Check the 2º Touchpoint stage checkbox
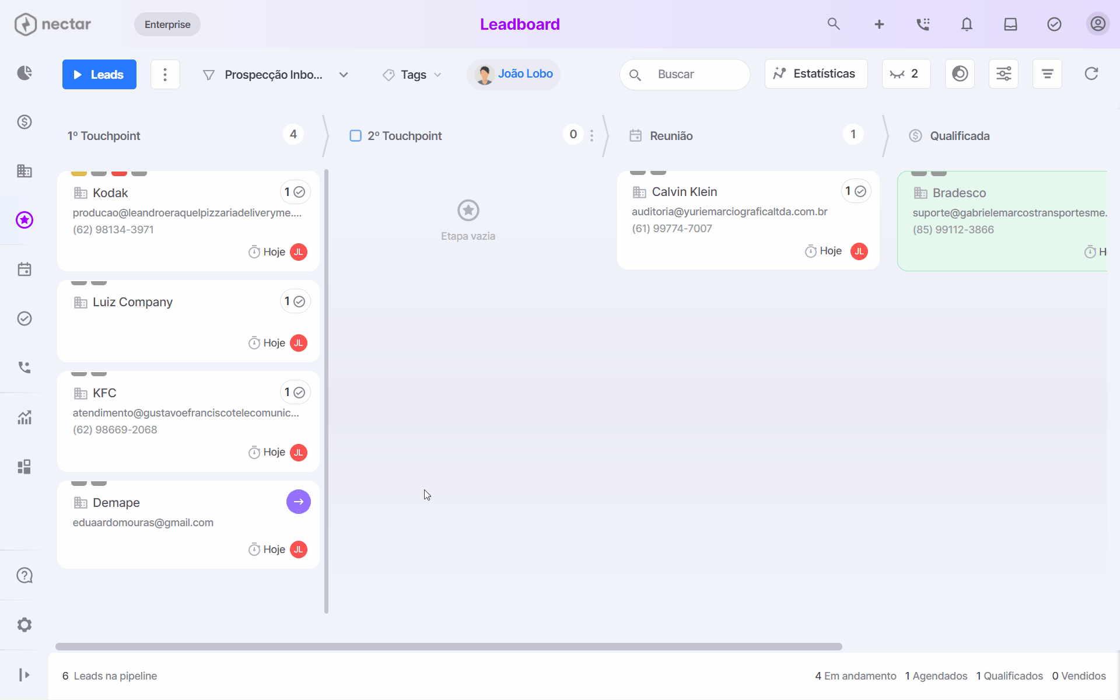 355,136
